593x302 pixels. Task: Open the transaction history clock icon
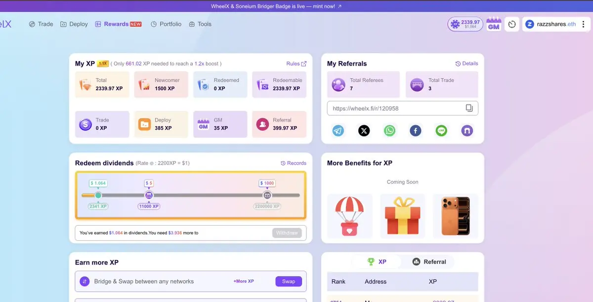tap(512, 24)
